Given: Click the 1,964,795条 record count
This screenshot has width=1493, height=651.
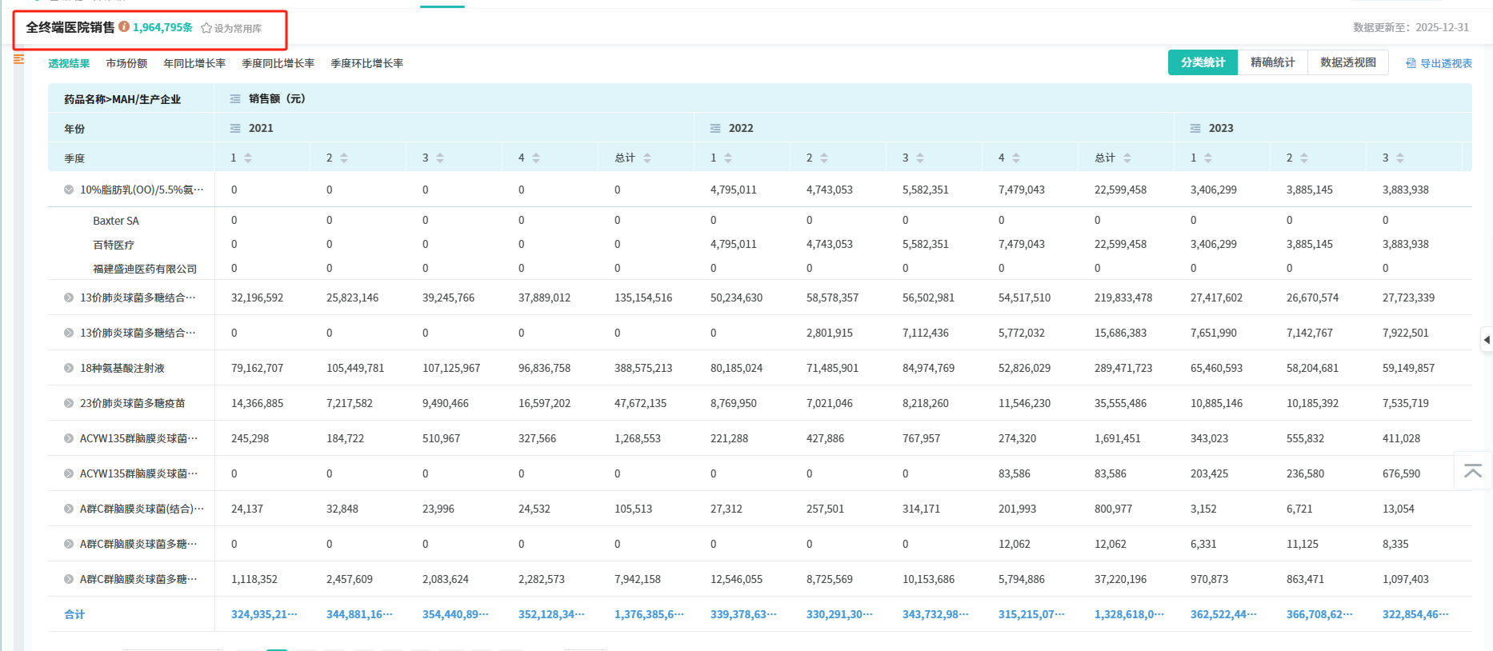Looking at the screenshot, I should tap(163, 27).
